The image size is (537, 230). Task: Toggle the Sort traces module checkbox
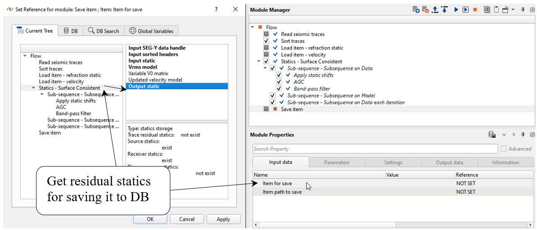click(266, 41)
